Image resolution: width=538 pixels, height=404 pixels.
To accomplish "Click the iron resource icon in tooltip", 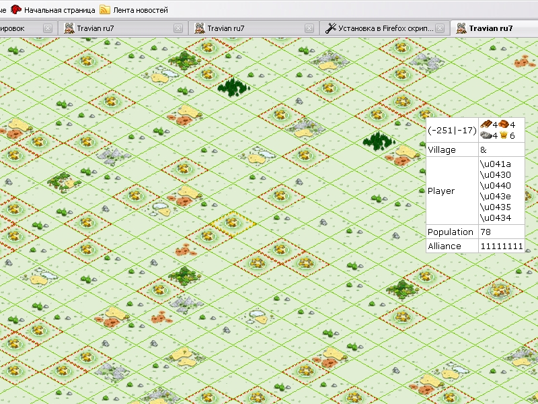I will pyautogui.click(x=486, y=135).
